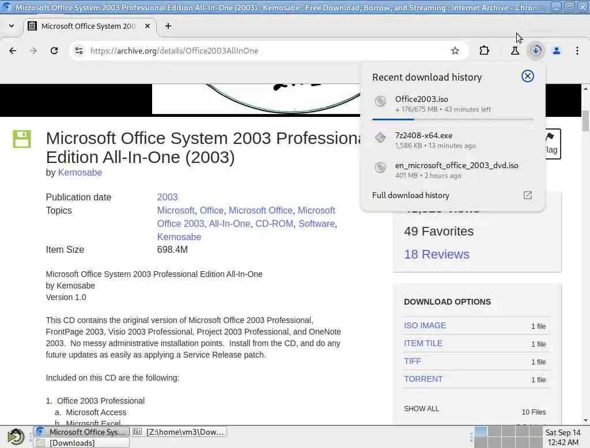Click the page vertical scrollbar thumb

click(x=585, y=121)
